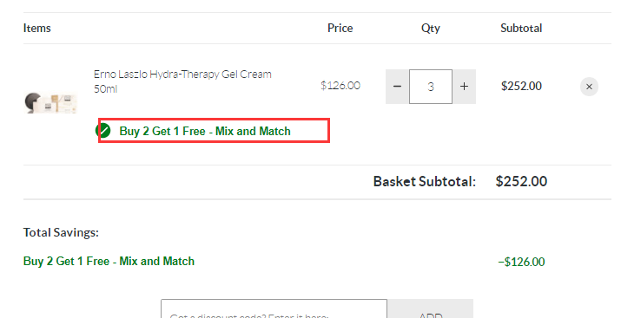The image size is (621, 318).
Task: Open the Erno Laszlo Hydra-Therapy Gel Cream link
Action: (182, 81)
